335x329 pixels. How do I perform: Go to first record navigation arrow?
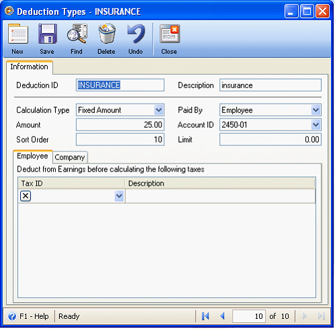point(205,316)
